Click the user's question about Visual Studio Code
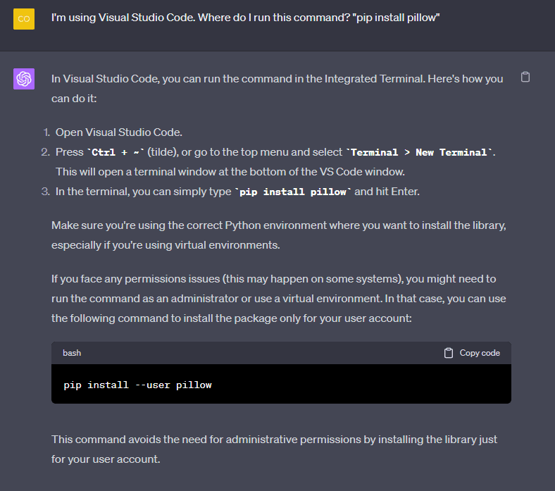Screen dimensions: 555x491 [245, 18]
